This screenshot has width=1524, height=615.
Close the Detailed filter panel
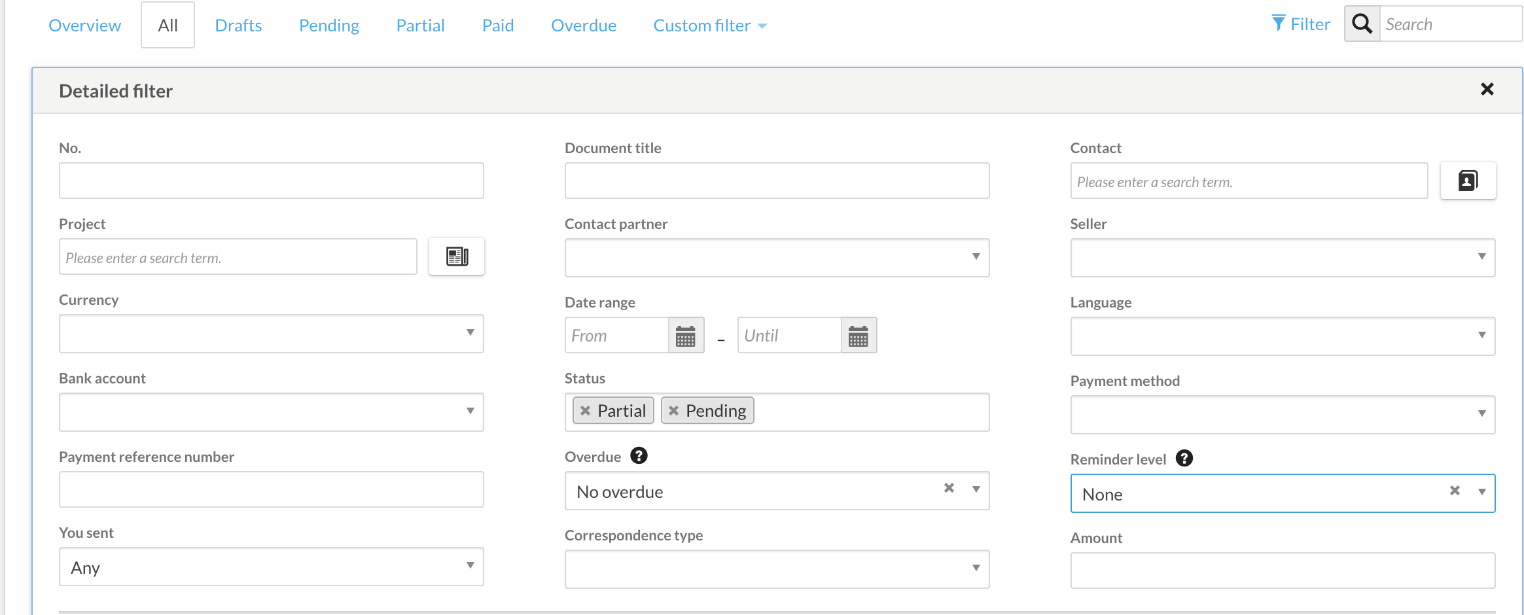pyautogui.click(x=1487, y=89)
